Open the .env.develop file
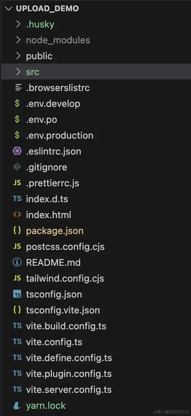The width and height of the screenshot is (191, 416). (95, 104)
